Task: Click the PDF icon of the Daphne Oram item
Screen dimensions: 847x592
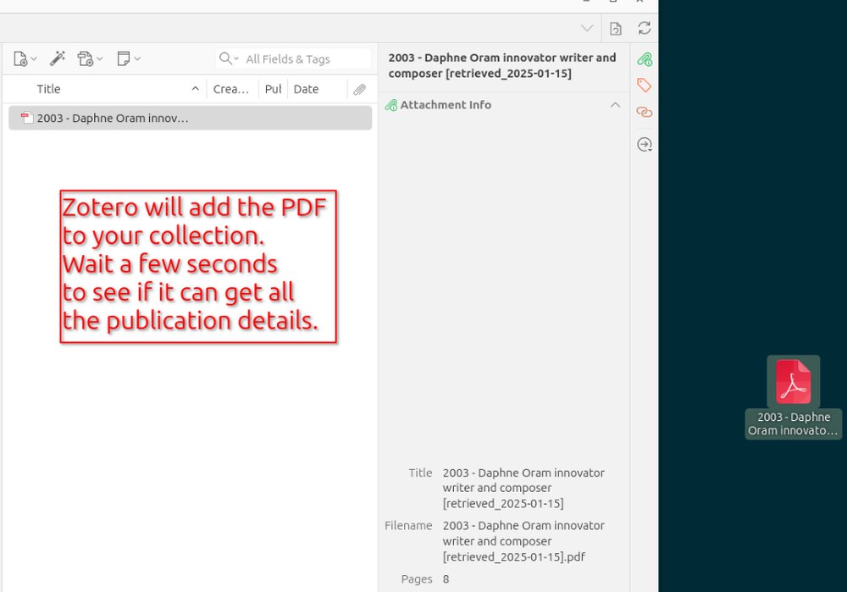Action: (x=26, y=118)
